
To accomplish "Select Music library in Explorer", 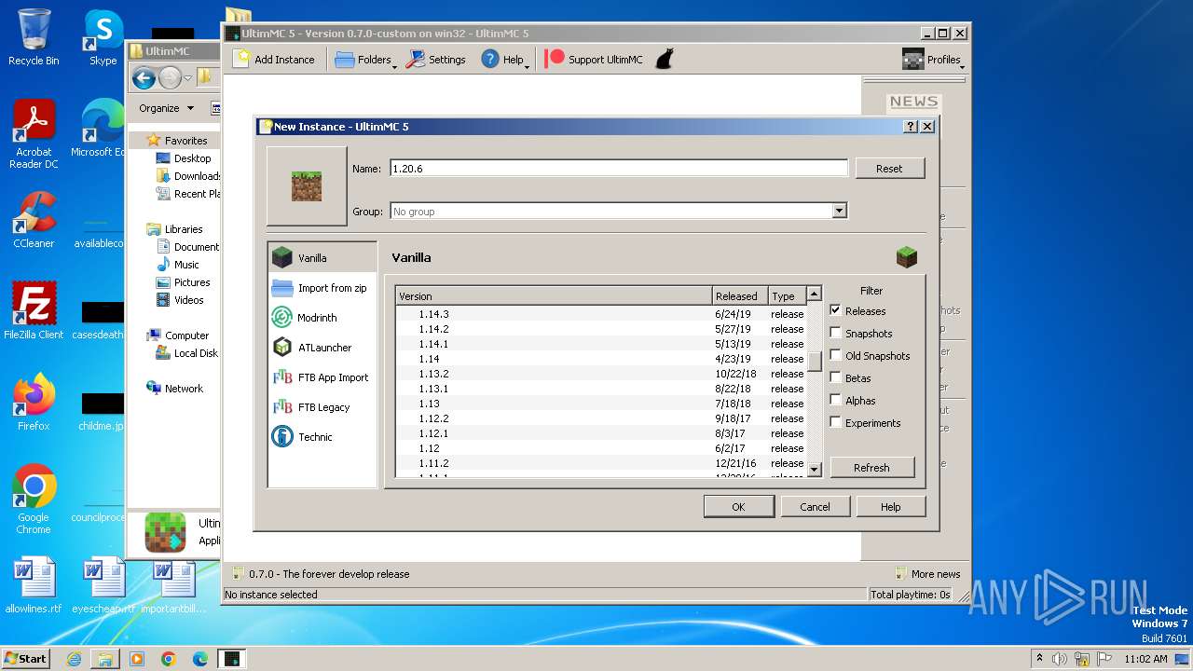I will tap(178, 265).
